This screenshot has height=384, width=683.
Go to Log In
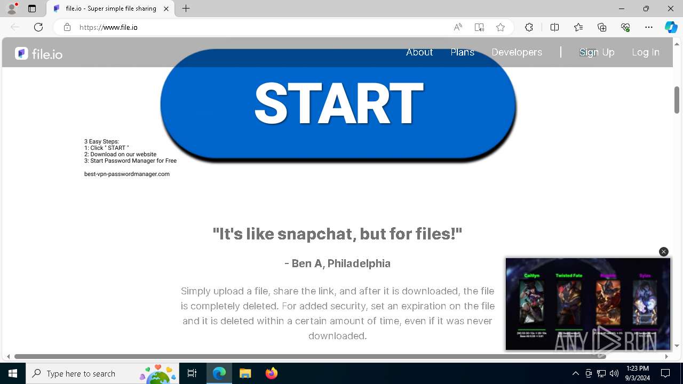(646, 52)
